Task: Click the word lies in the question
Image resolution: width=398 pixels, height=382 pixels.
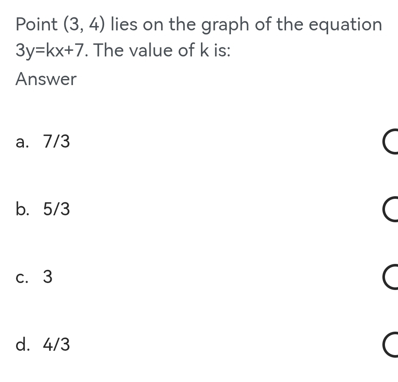Action: (125, 25)
